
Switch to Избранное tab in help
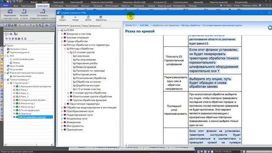(95, 26)
